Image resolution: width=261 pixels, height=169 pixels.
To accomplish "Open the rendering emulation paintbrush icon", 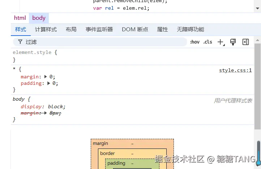I will click(x=233, y=42).
